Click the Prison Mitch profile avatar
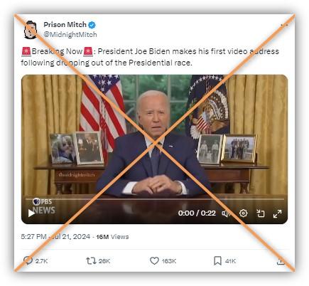 coord(31,30)
